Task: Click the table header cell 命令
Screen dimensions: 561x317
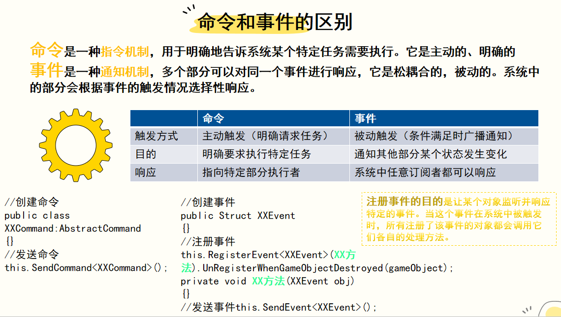Action: point(273,118)
